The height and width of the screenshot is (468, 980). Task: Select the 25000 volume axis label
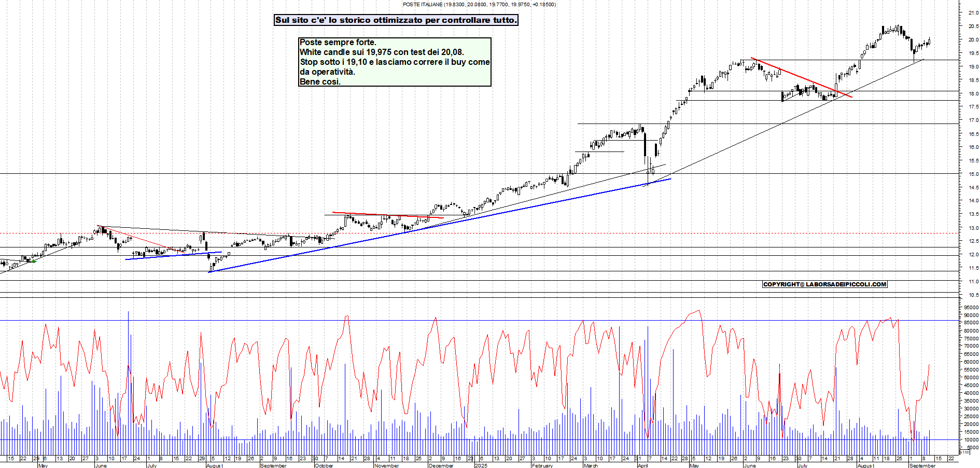coord(971,417)
